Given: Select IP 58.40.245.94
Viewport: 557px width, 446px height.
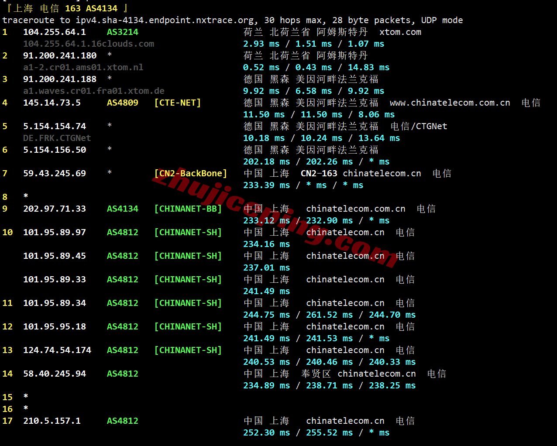Looking at the screenshot, I should (x=55, y=374).
